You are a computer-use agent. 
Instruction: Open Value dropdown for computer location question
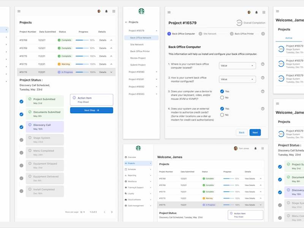237,66
